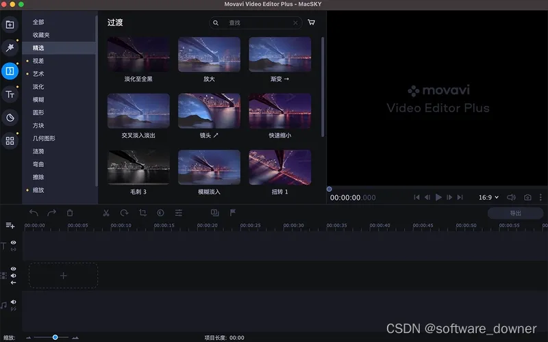548x342 pixels.
Task: Select the crop tool icon
Action: coord(142,213)
